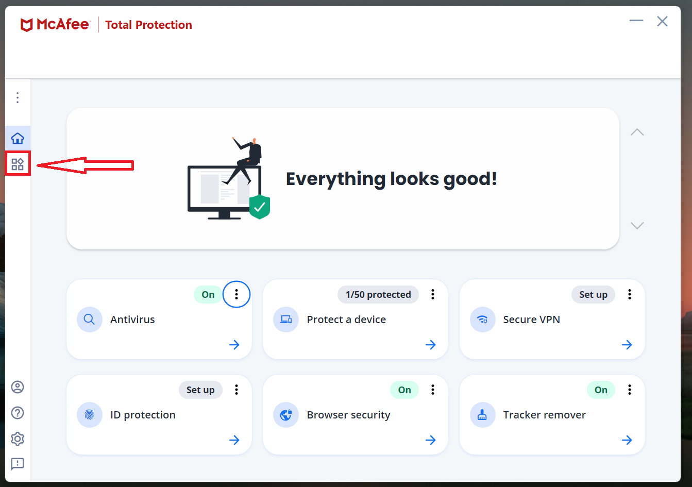The image size is (692, 487).
Task: Click Set up on ID protection card
Action: point(200,390)
